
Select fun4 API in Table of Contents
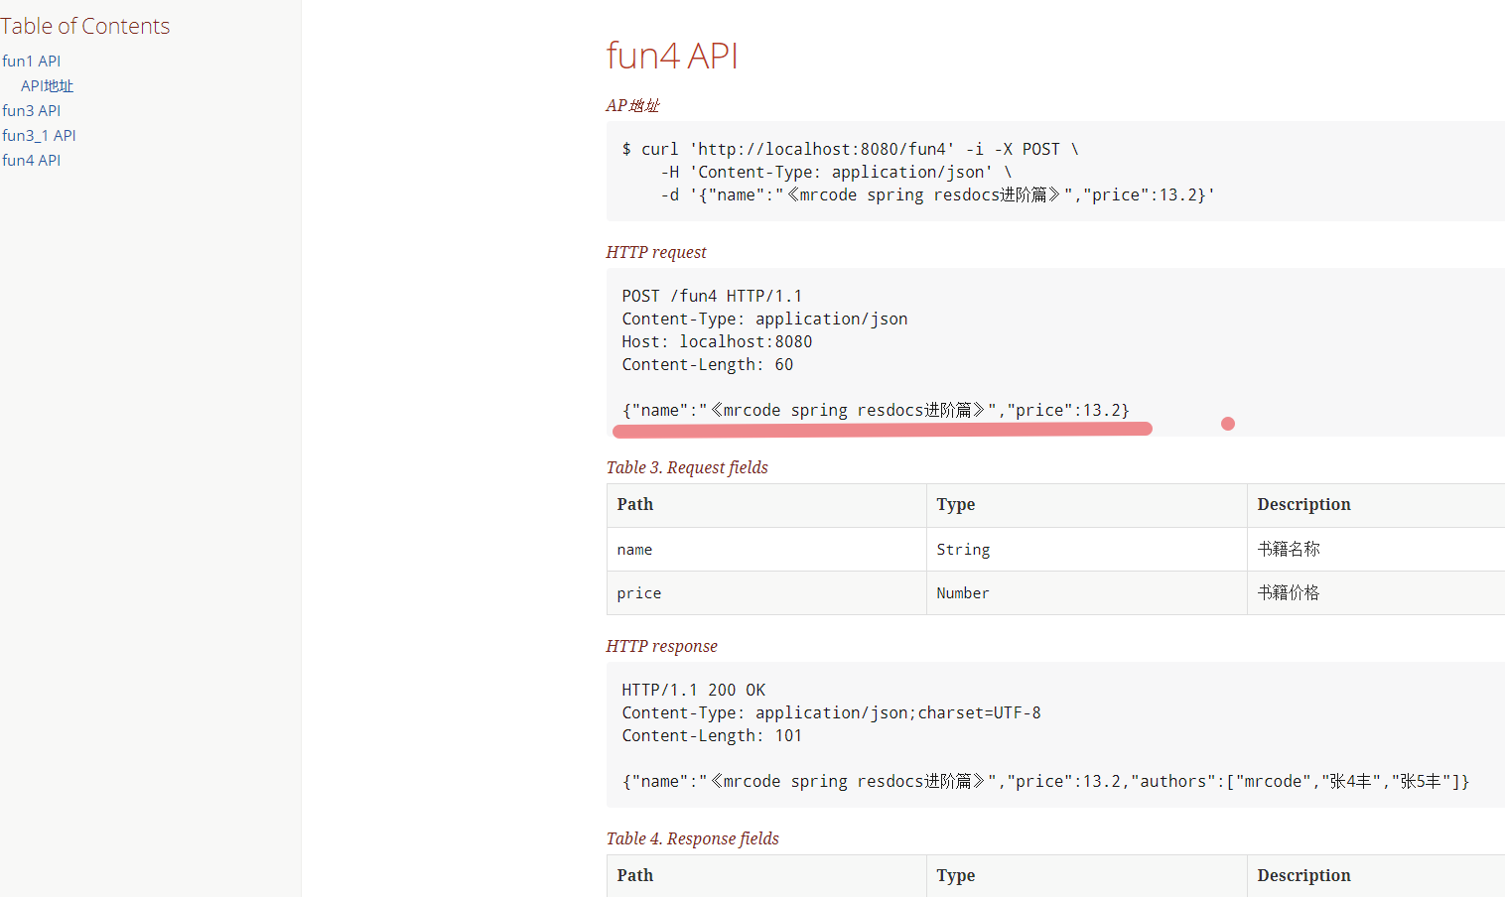[x=31, y=161]
